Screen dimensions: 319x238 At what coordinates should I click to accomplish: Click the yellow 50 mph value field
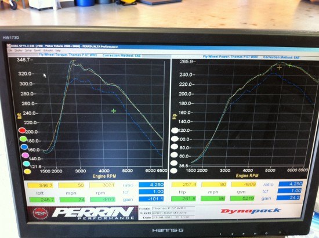click(71, 185)
